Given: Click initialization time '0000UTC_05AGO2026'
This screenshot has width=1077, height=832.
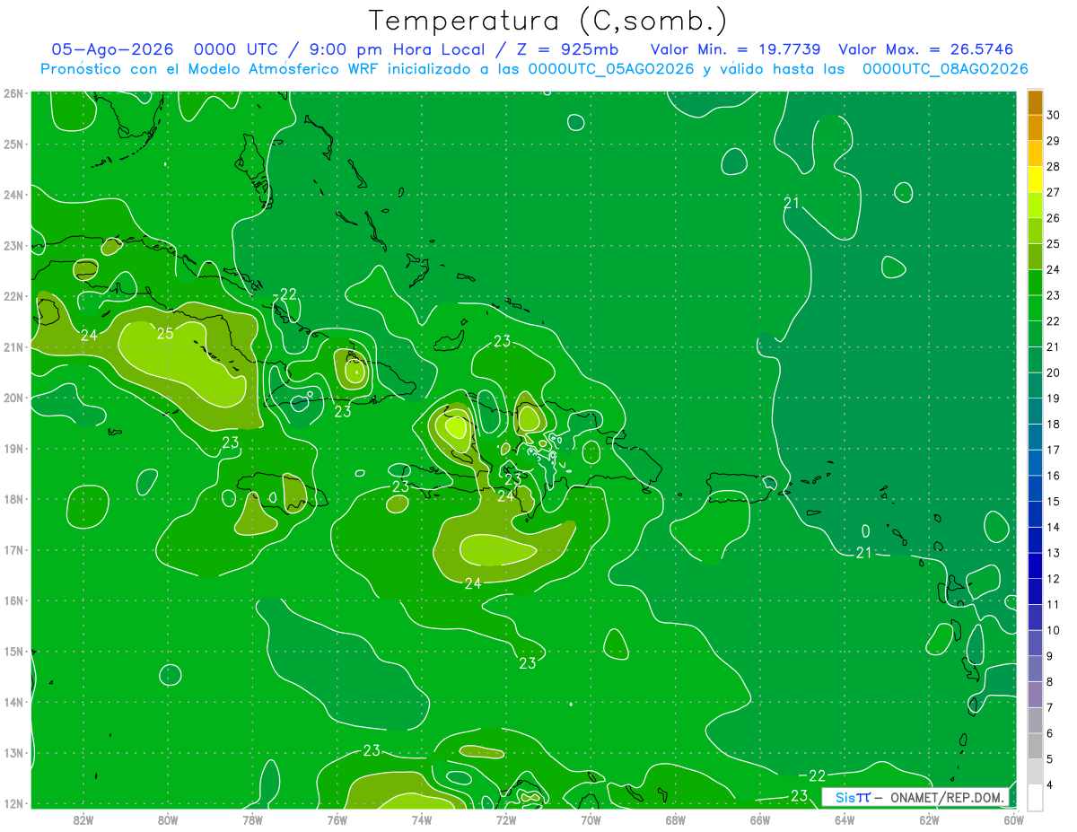Looking at the screenshot, I should [x=611, y=69].
